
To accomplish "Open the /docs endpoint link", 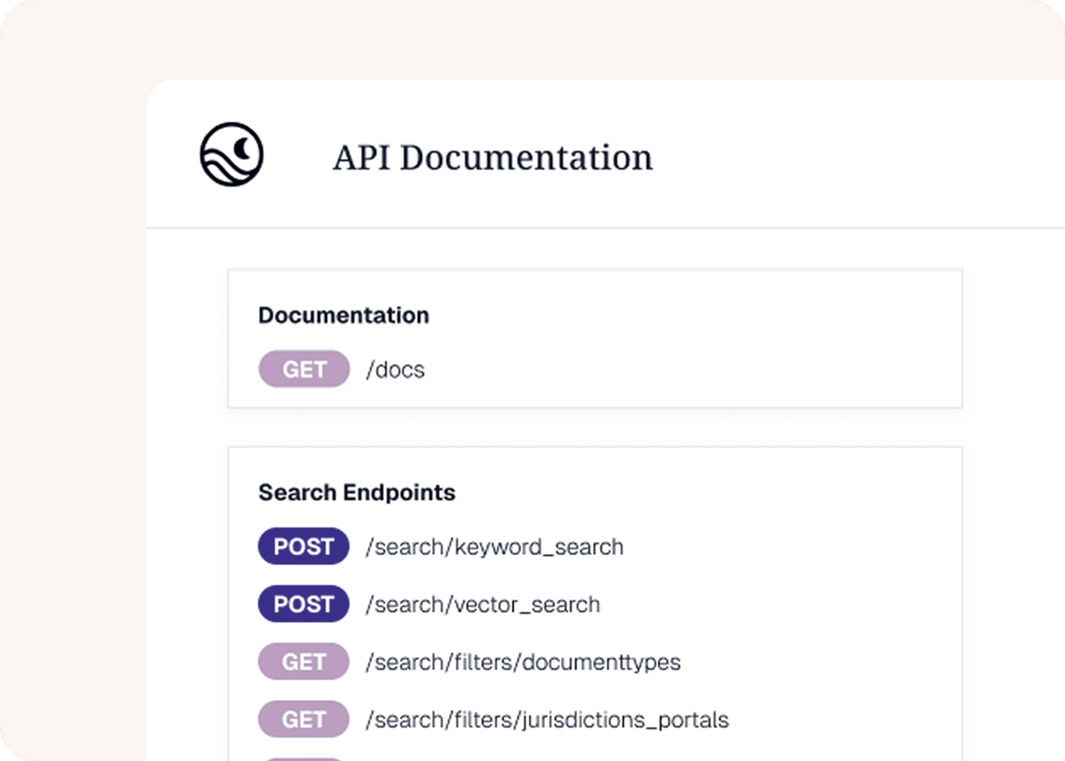I will pyautogui.click(x=395, y=370).
